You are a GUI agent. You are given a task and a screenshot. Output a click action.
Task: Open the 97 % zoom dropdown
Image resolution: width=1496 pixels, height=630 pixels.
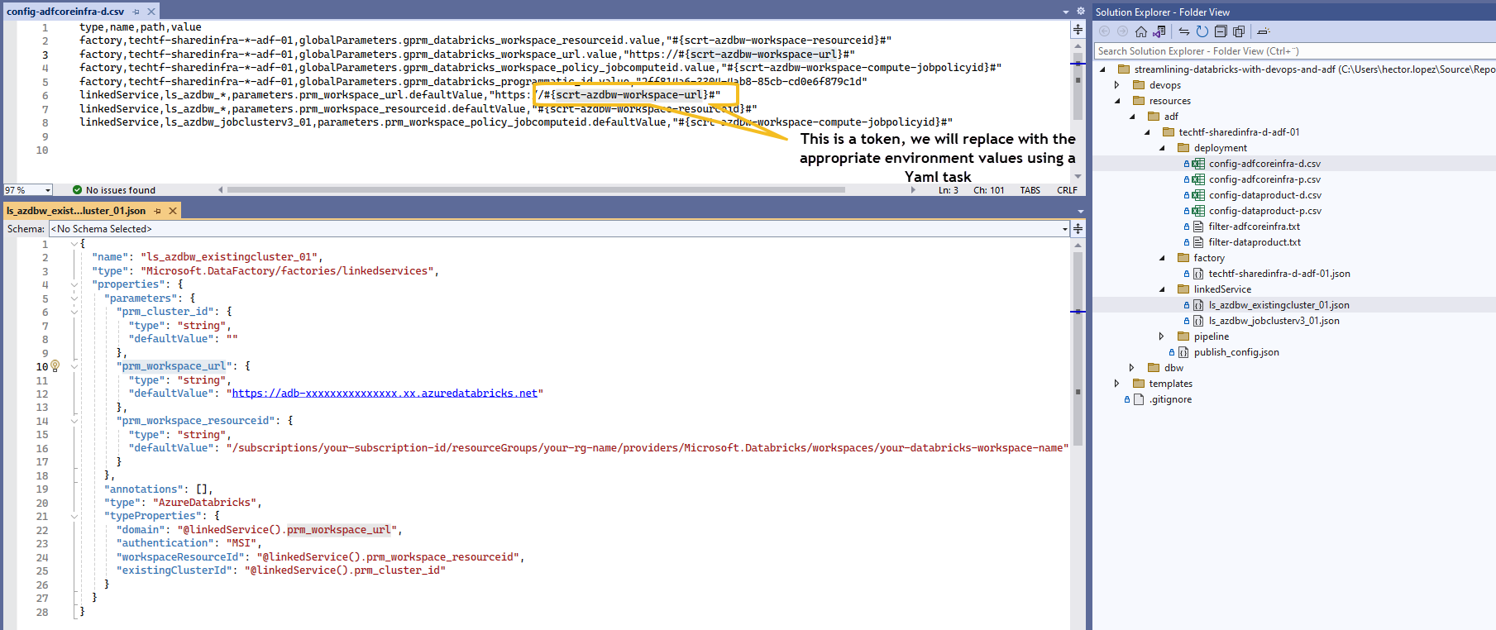[x=48, y=190]
